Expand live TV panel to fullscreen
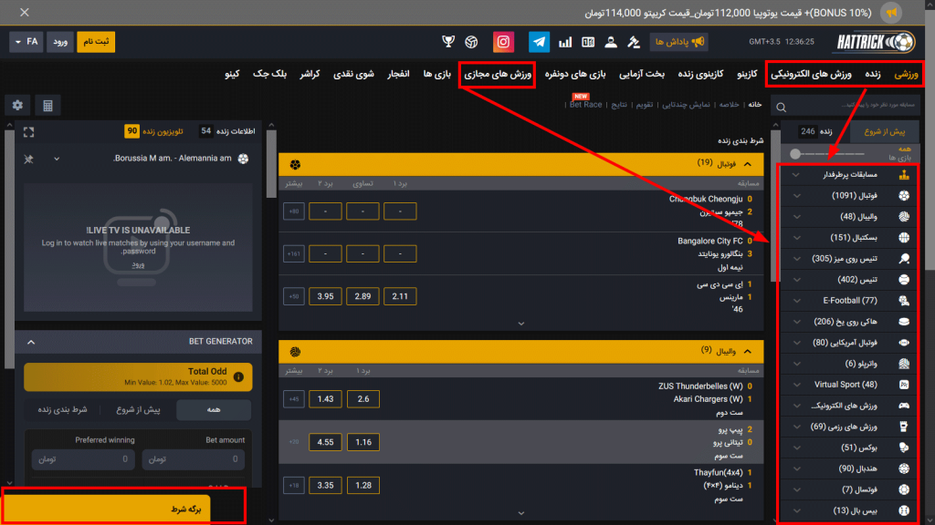This screenshot has height=525, width=935. click(x=29, y=131)
